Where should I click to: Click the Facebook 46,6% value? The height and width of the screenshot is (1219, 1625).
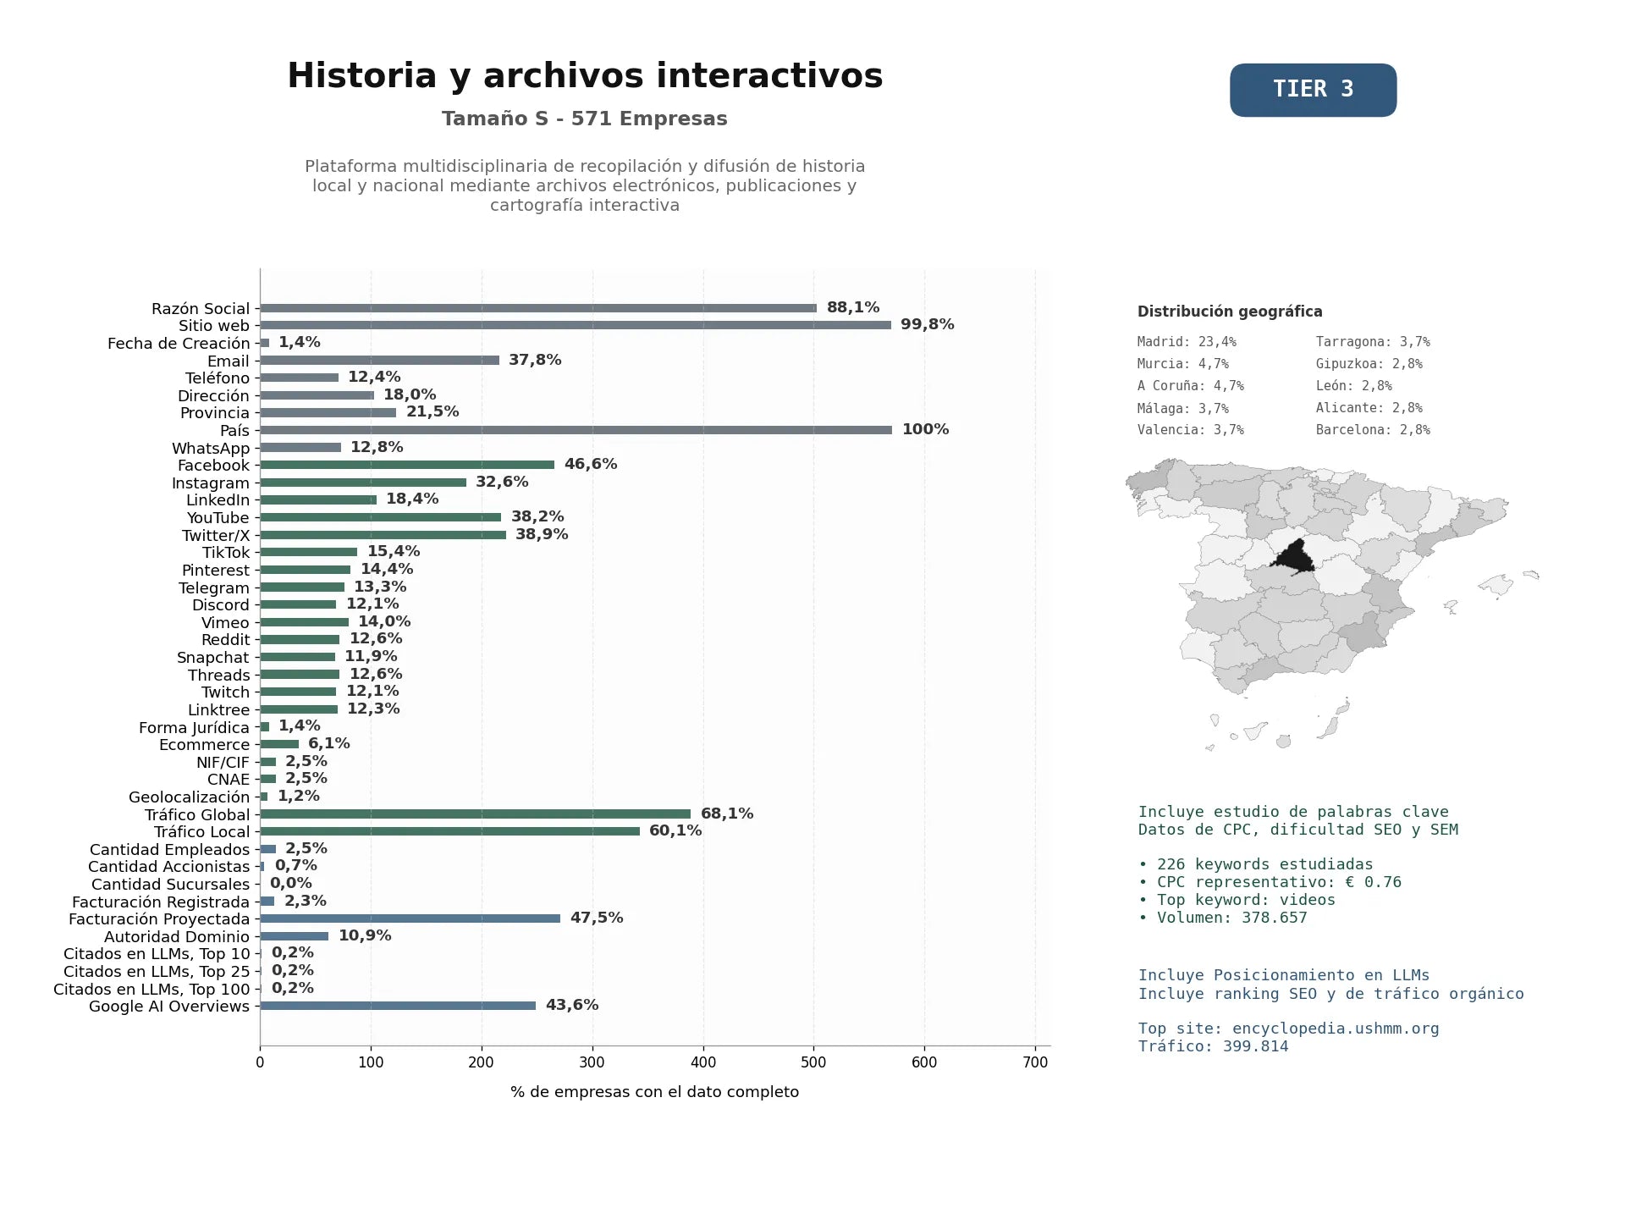pos(591,464)
